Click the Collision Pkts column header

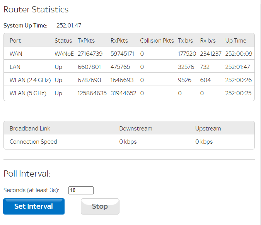pyautogui.click(x=157, y=41)
